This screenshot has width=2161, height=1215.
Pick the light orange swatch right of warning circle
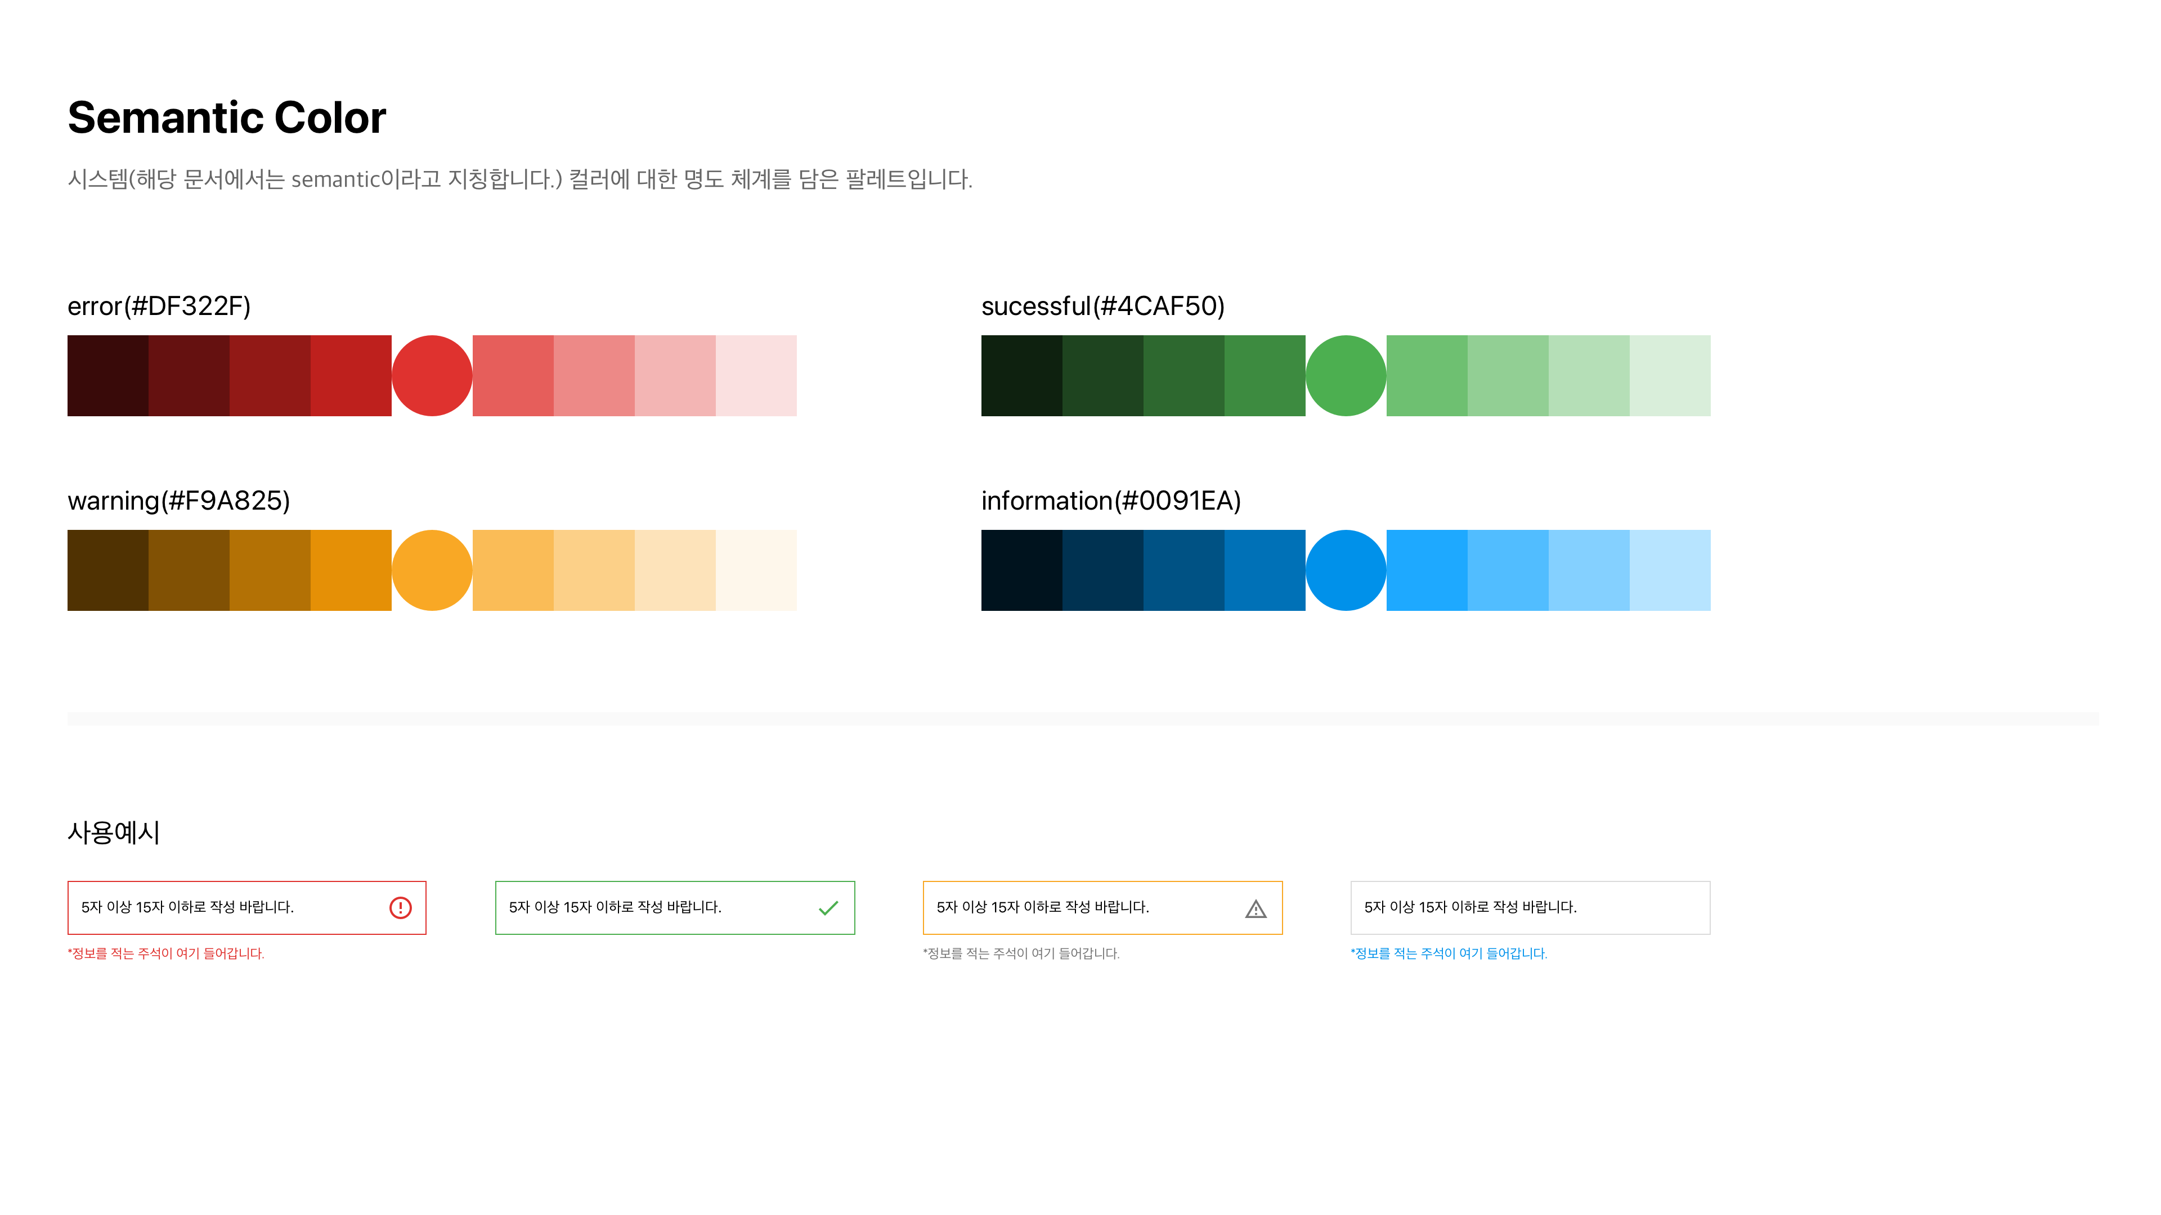513,570
